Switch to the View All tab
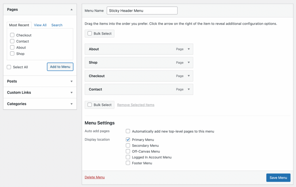Viewport: 296px width, 187px height. click(x=40, y=25)
